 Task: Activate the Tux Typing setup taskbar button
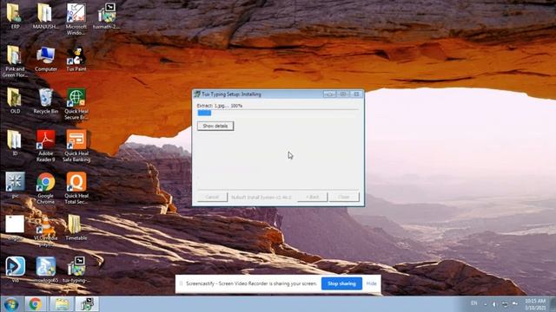(87, 304)
